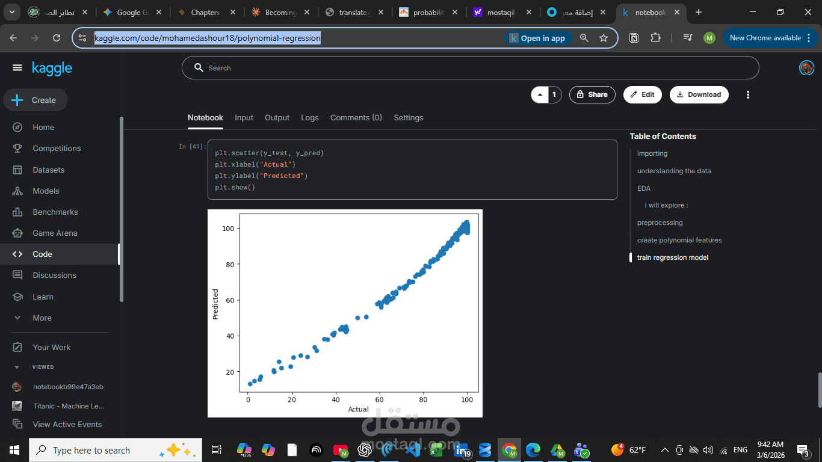Open Benchmarks in sidebar
This screenshot has height=462, width=822.
[x=55, y=212]
